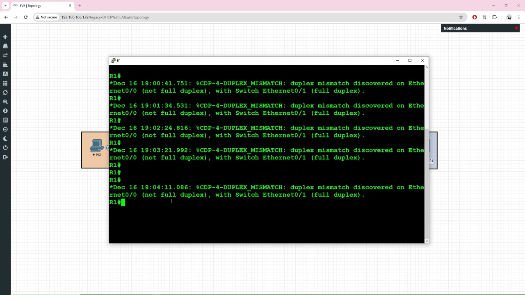The width and height of the screenshot is (525, 295).
Task: Click the Logout exit icon in sidebar
Action: point(5,157)
